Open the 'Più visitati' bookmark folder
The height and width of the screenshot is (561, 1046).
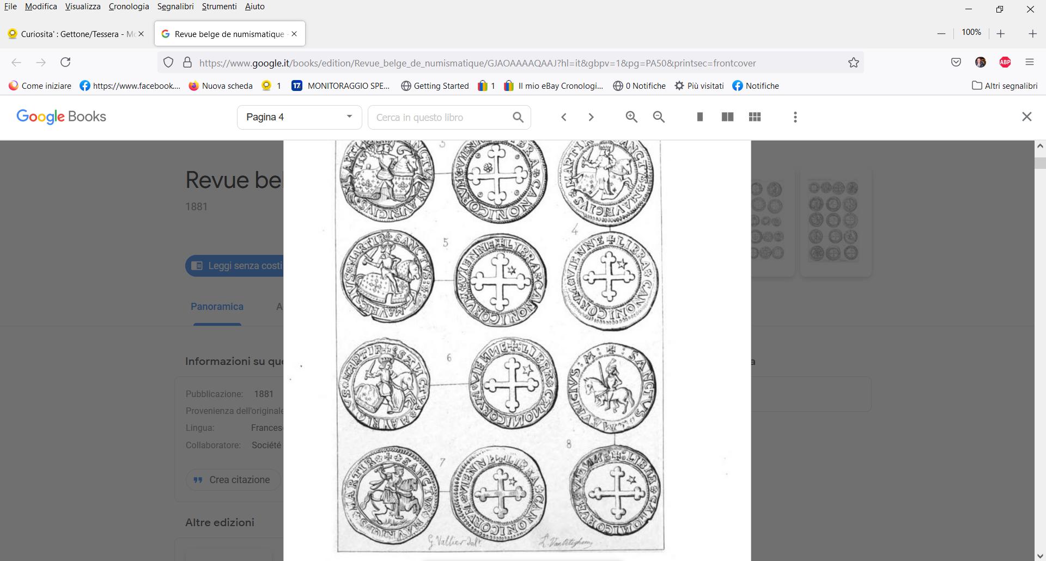pos(699,86)
